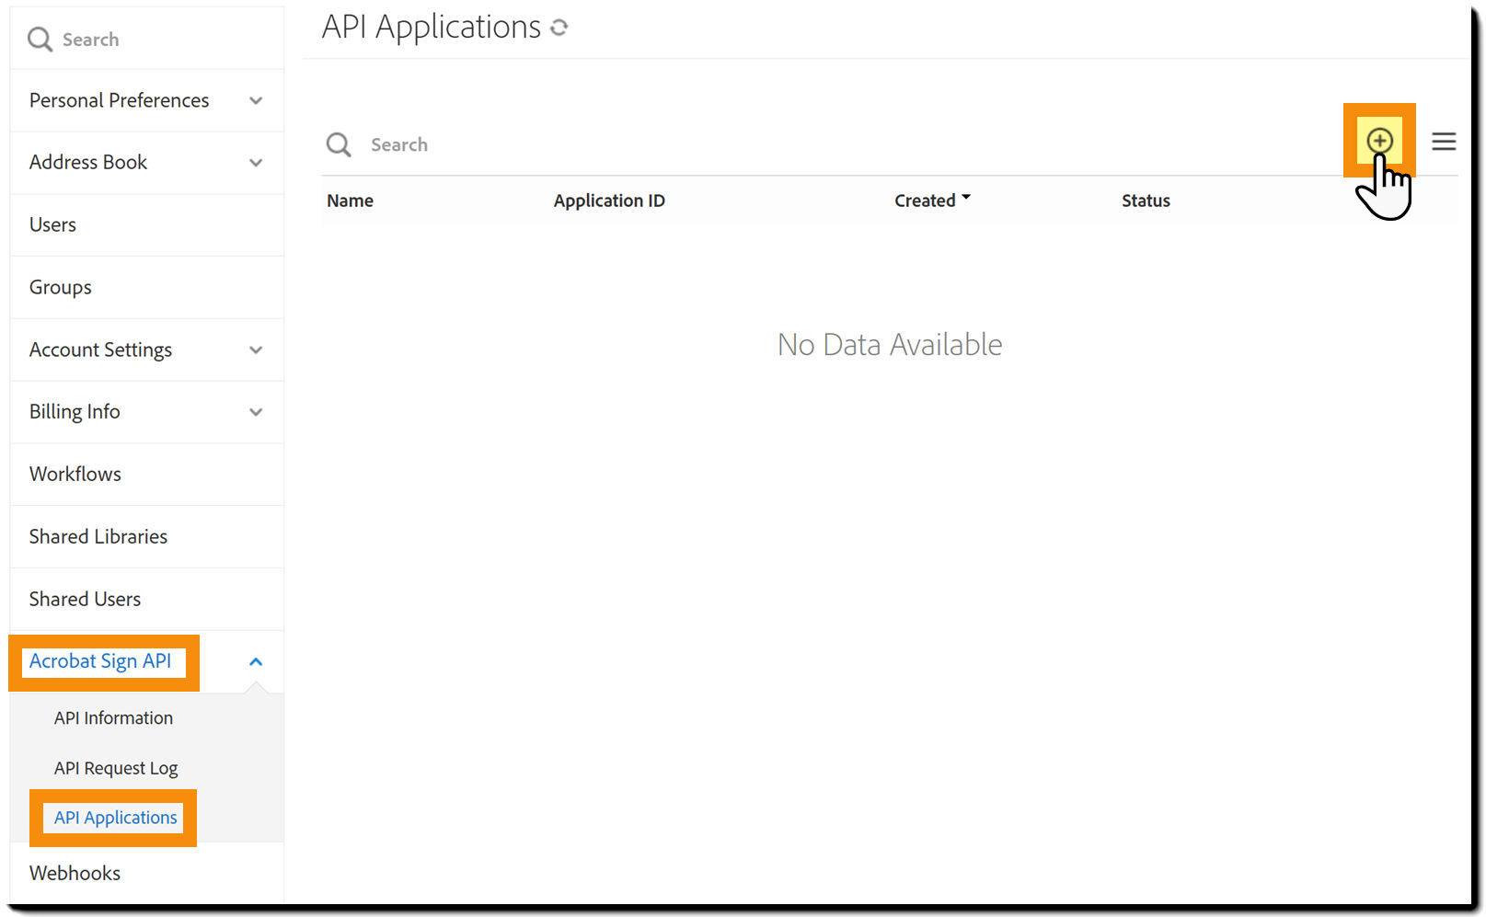Select the Shared Libraries sidebar item
This screenshot has width=1486, height=917.
point(98,536)
